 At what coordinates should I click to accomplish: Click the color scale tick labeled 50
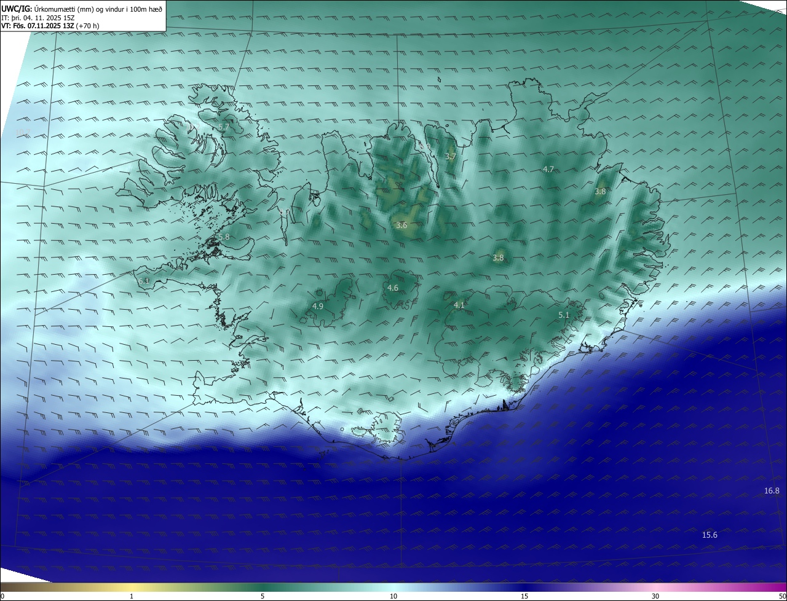point(782,596)
